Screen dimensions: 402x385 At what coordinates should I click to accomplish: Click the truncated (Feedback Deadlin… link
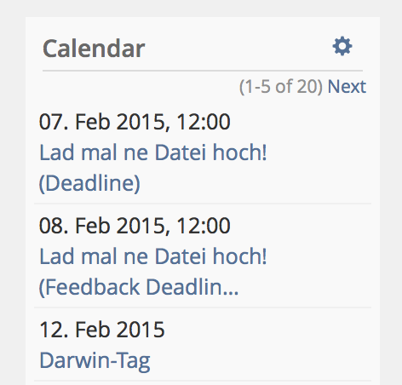[x=139, y=287]
